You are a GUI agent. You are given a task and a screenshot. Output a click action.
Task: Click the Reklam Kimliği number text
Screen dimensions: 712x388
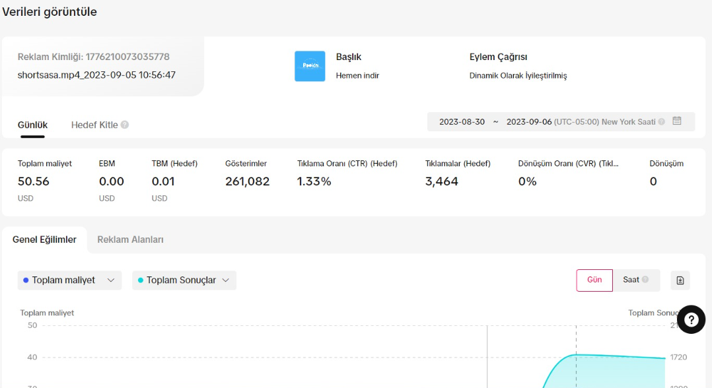click(x=127, y=57)
